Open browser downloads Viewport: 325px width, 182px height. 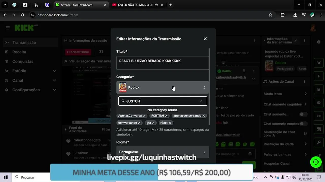tap(295, 15)
